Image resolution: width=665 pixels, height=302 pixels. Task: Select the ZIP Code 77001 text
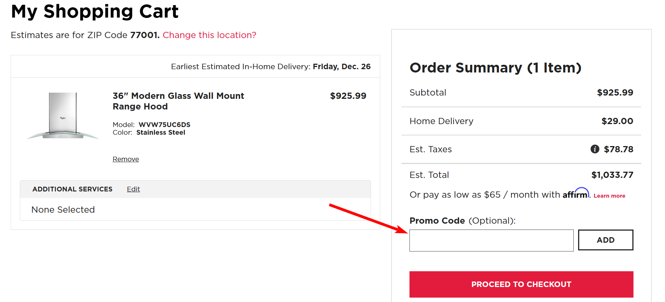tap(144, 35)
